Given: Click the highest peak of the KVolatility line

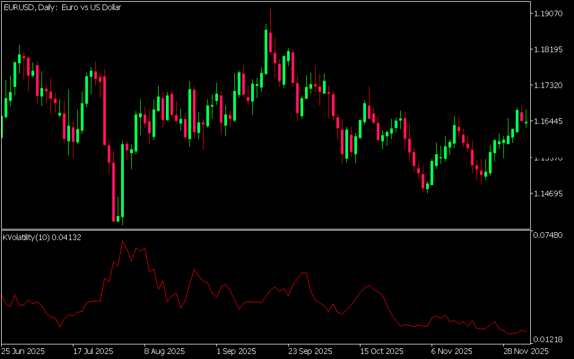Looking at the screenshot, I should 123,241.
